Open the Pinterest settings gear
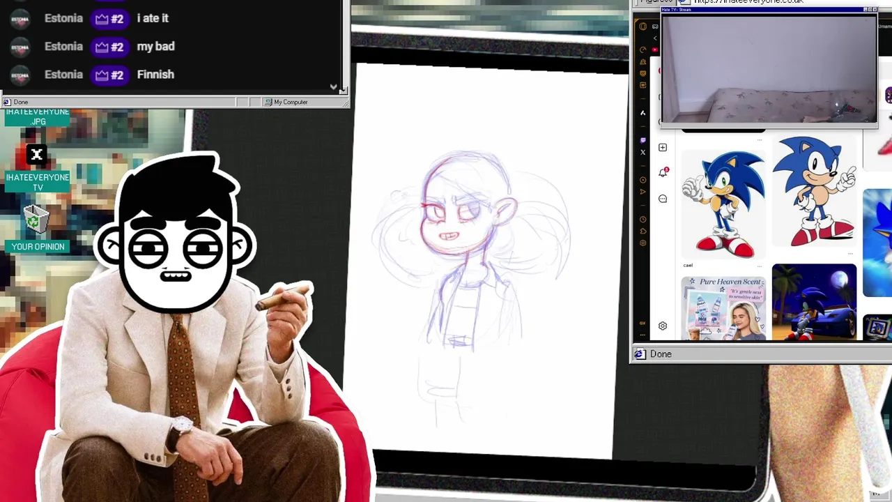Screen dimensions: 892x502 click(x=663, y=326)
